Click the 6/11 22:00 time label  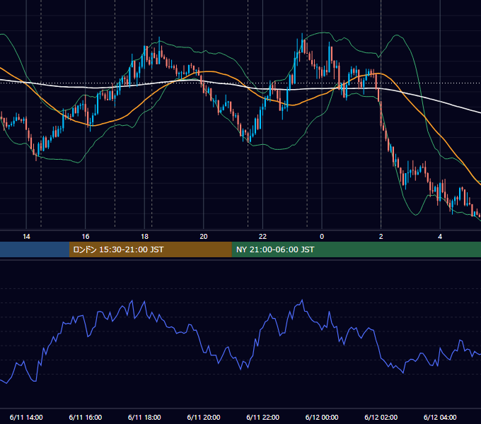click(x=263, y=417)
